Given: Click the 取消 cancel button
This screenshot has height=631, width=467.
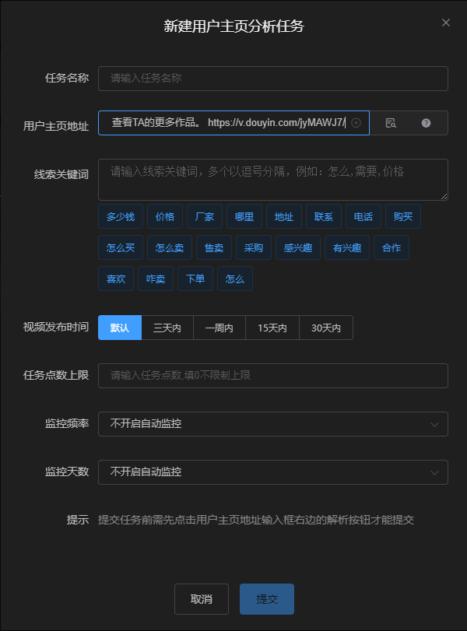Looking at the screenshot, I should (202, 599).
